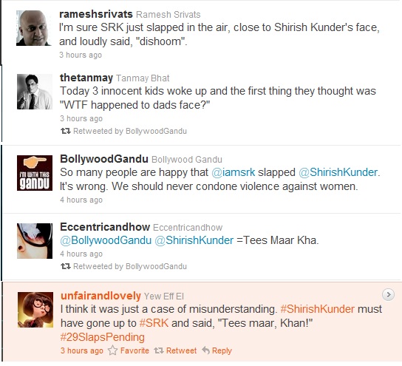Open tweet details with the chevron arrow
This screenshot has height=366, width=402.
point(388,295)
